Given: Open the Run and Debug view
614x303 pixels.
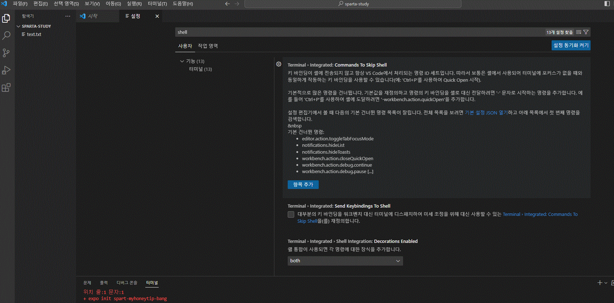Looking at the screenshot, I should coord(6,70).
